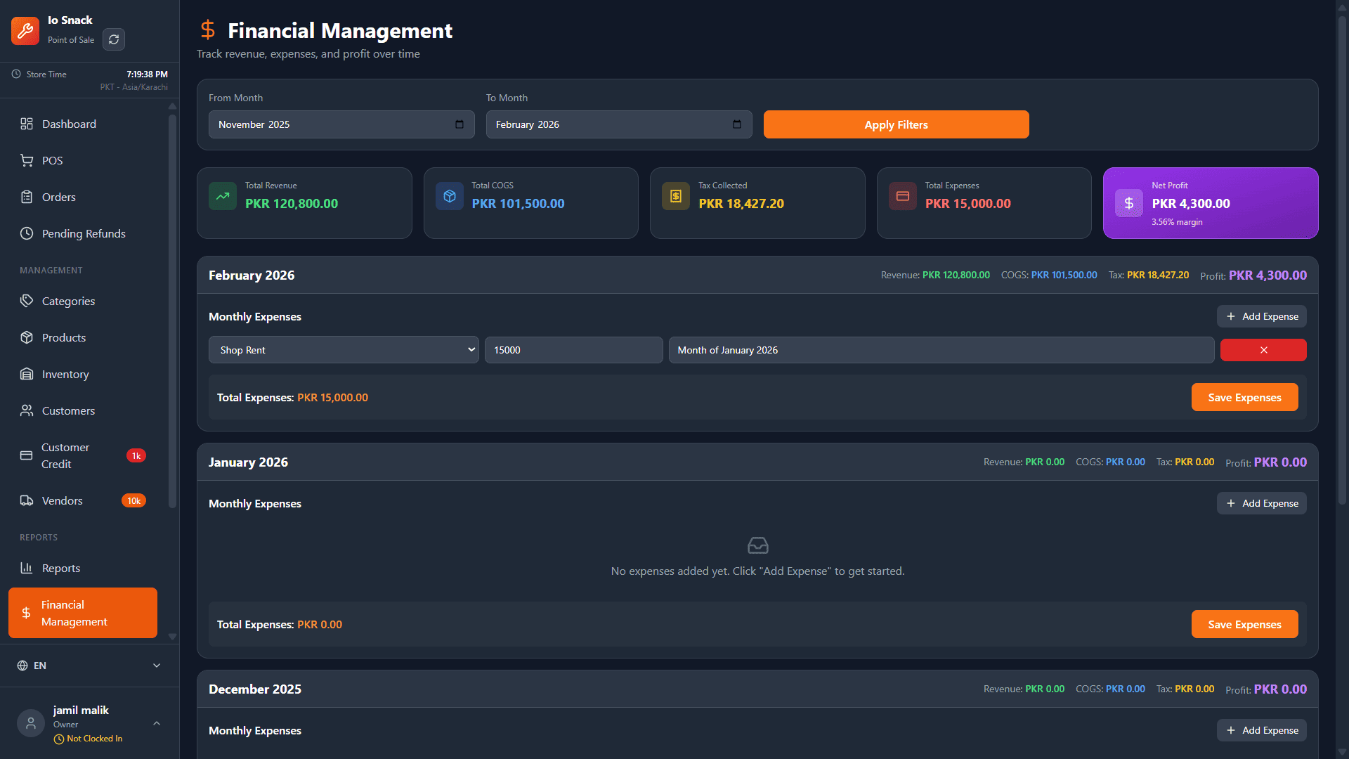The height and width of the screenshot is (759, 1349).
Task: Click the refresh sync icon beside Point of Sale
Action: 114,39
